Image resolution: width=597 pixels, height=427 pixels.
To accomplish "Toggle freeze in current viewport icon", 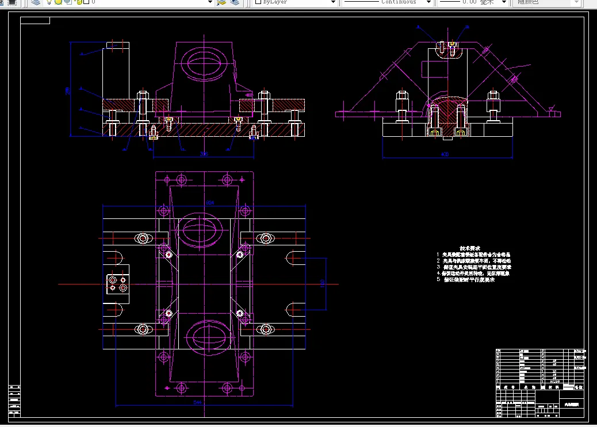I will [68, 2].
